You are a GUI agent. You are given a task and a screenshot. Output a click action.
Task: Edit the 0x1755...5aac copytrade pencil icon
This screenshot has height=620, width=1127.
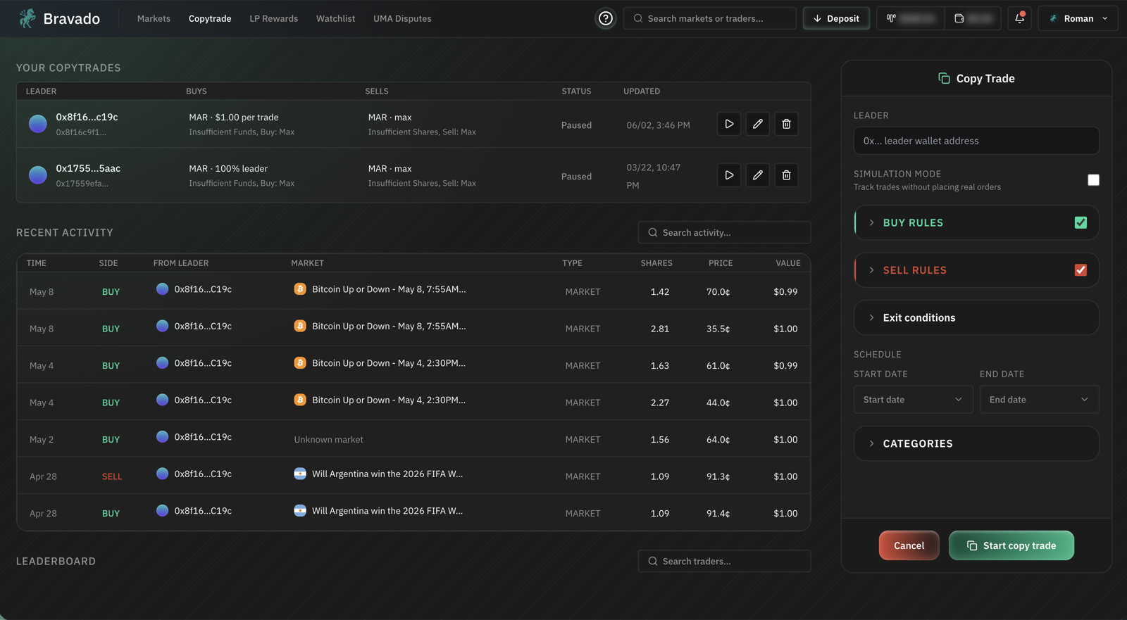[x=758, y=175]
